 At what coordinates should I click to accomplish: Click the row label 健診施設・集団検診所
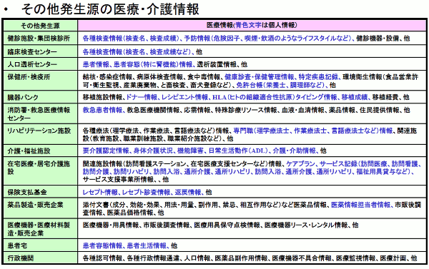tap(39, 39)
